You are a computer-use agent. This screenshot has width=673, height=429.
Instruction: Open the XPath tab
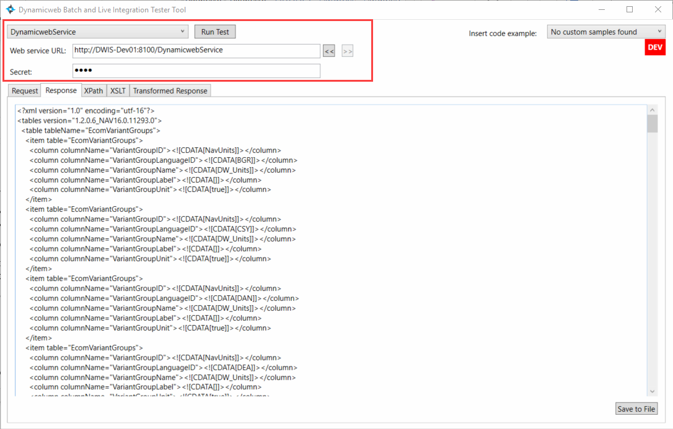click(94, 91)
